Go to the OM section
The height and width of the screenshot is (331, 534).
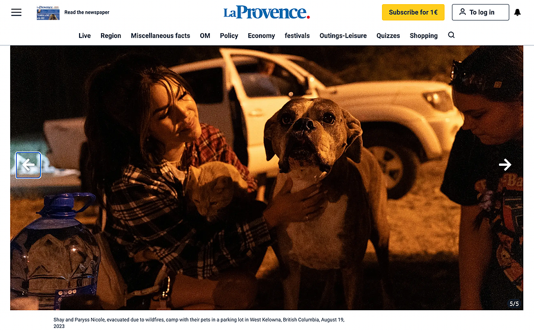(x=205, y=36)
